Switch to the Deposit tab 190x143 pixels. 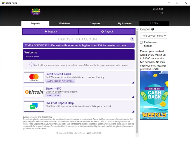pos(35,24)
